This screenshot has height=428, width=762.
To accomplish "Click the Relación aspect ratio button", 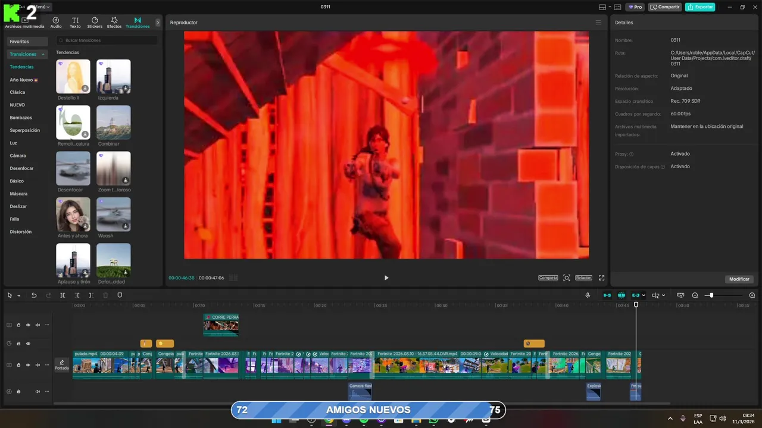I will click(583, 278).
